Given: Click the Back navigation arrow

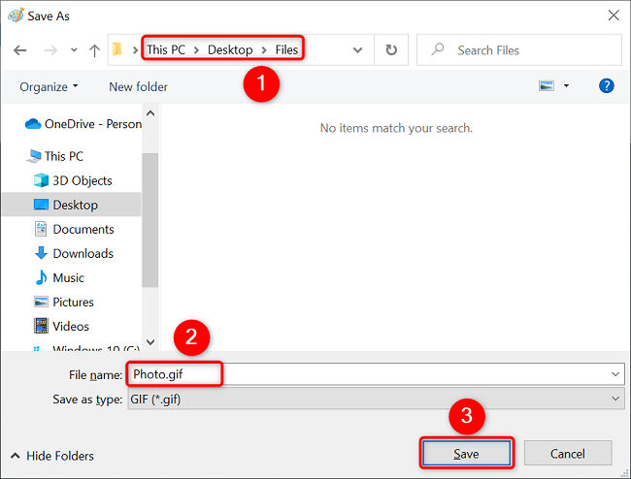Looking at the screenshot, I should [x=20, y=49].
